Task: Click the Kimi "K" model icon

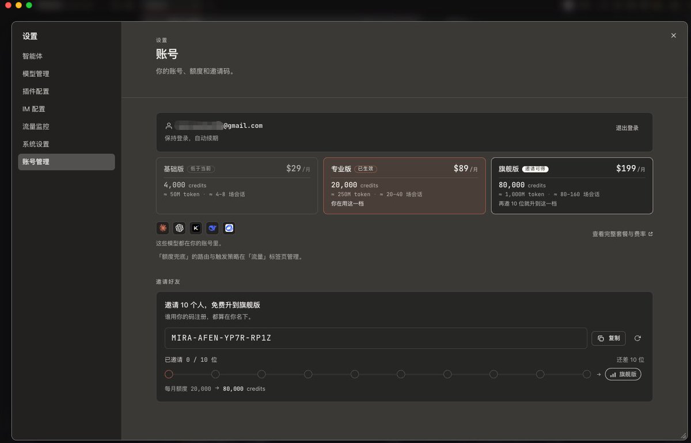Action: coord(196,228)
